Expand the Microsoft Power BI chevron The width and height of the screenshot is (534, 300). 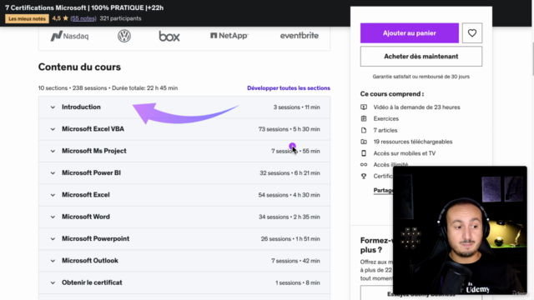(53, 173)
